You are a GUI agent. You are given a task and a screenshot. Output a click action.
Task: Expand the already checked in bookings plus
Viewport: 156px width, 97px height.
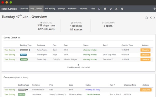click(x=79, y=65)
